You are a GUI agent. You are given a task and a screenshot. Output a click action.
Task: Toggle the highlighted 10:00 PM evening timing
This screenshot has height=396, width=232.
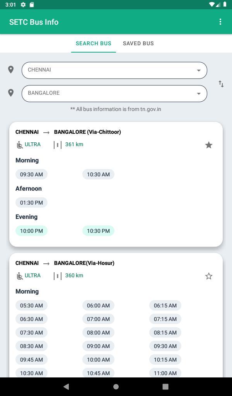[x=31, y=230]
